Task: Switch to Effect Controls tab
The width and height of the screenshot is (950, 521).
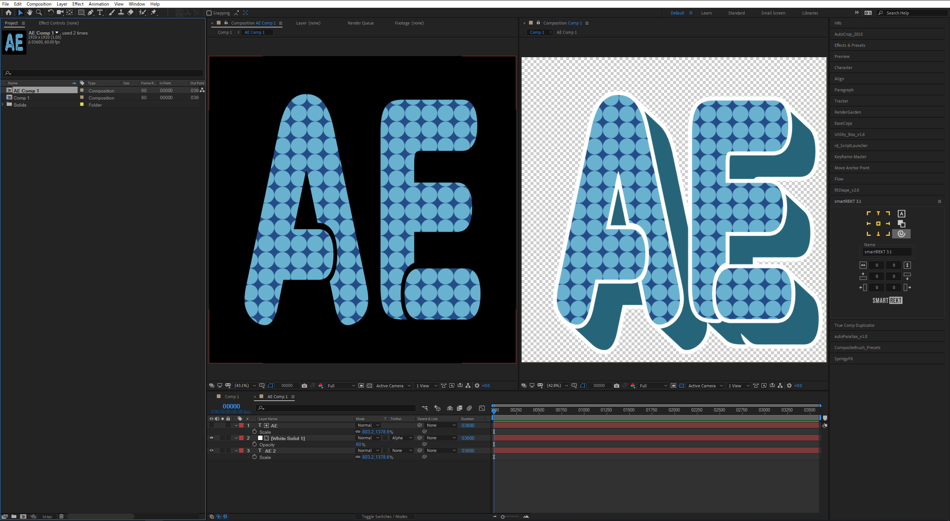Action: [x=59, y=23]
